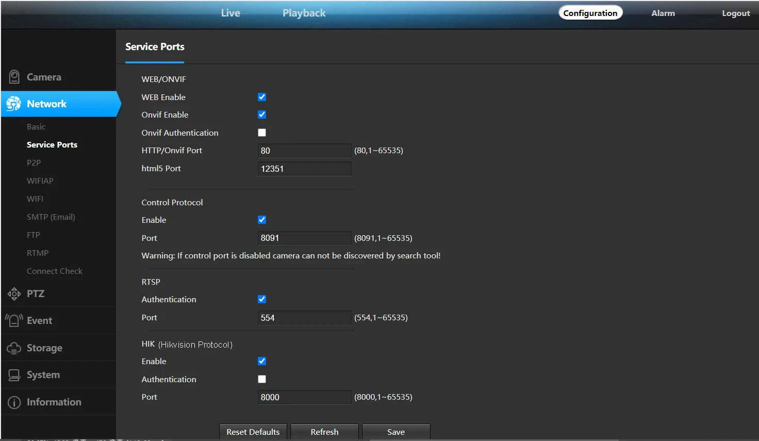Click the Reset Defaults button
This screenshot has width=759, height=441.
(x=253, y=432)
